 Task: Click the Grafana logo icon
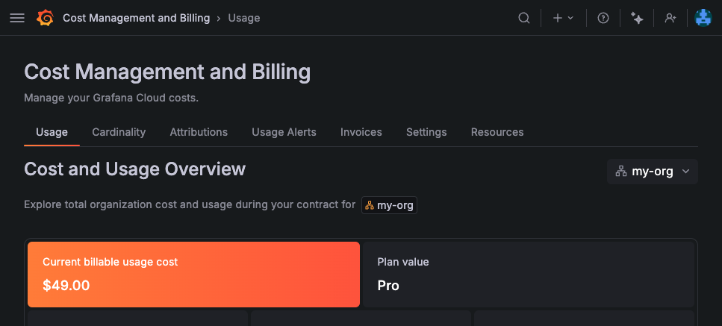tap(45, 18)
